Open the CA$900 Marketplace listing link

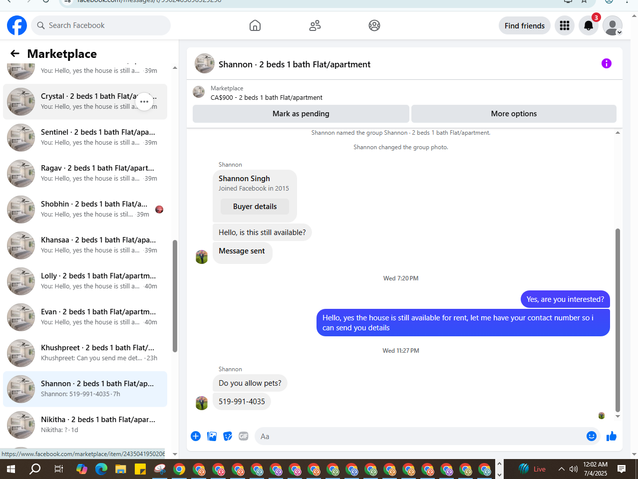(x=267, y=97)
